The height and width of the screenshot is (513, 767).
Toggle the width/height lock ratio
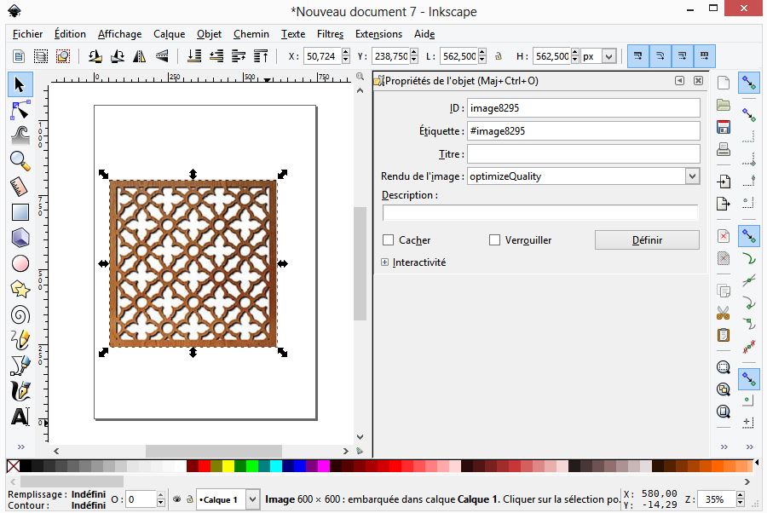click(499, 56)
